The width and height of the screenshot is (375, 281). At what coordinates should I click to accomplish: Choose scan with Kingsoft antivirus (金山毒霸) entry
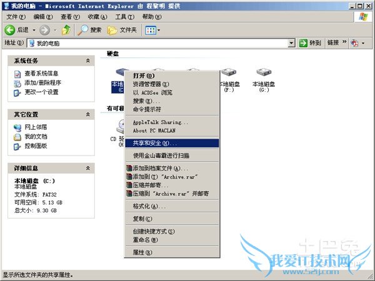point(172,156)
